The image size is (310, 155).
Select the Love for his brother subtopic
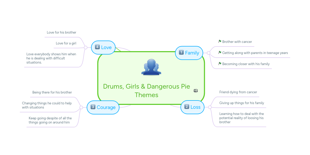[x=61, y=33]
